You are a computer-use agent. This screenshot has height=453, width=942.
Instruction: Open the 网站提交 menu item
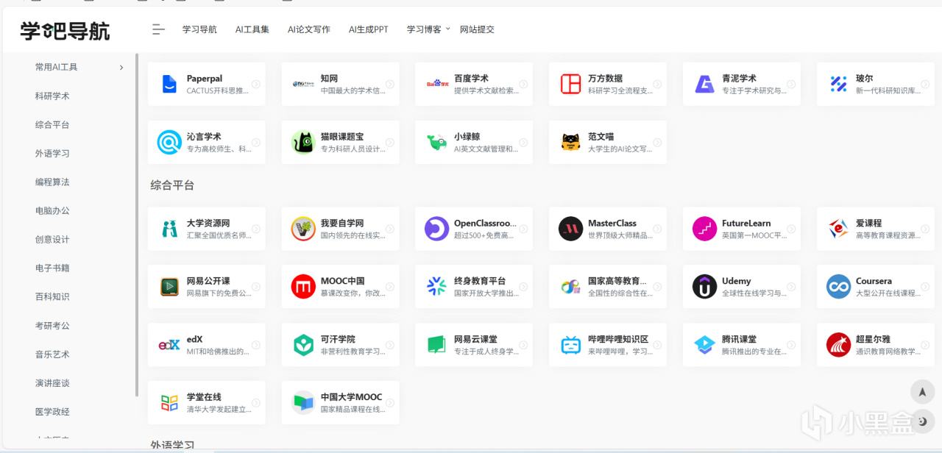477,29
